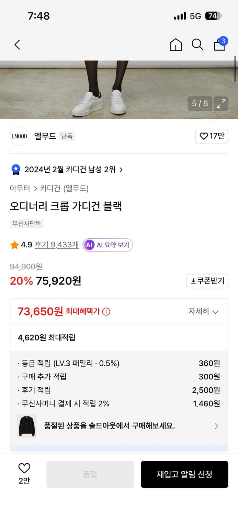Tap the blue ranking medal badge icon
238x516 pixels.
coord(15,169)
